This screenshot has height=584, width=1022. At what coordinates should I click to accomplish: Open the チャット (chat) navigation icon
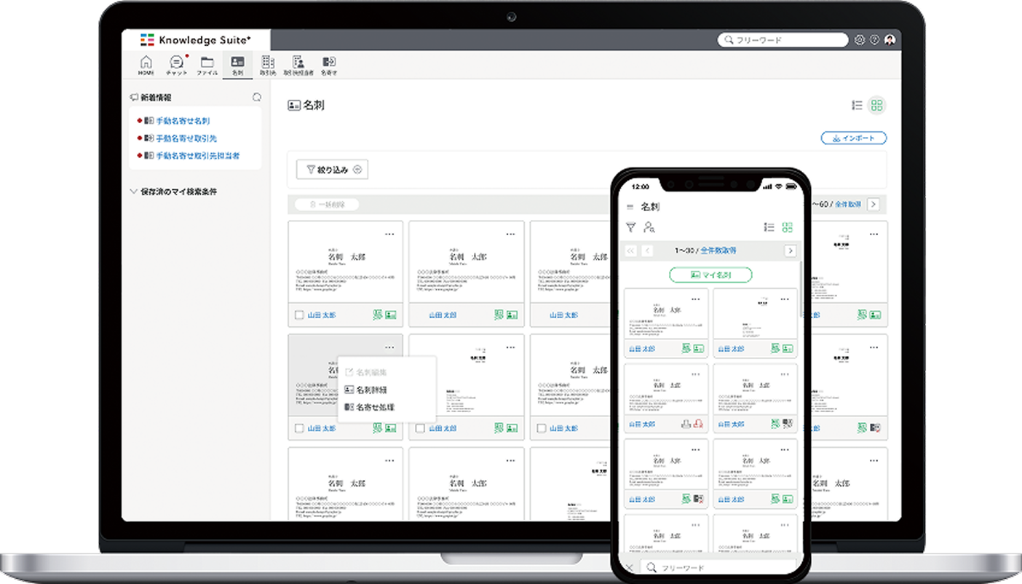176,66
